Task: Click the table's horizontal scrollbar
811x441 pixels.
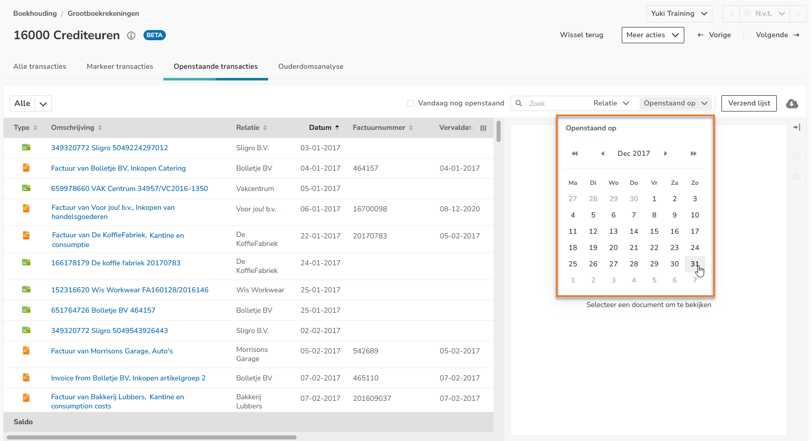Action: 152,437
